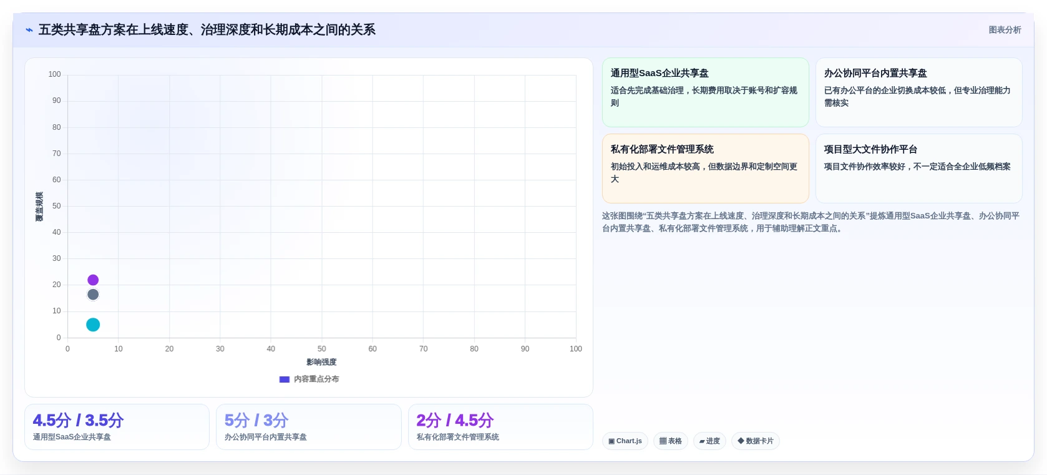Click the chart title 五类共享盘方案在上线速度 heading
This screenshot has height=475, width=1047.
point(207,30)
